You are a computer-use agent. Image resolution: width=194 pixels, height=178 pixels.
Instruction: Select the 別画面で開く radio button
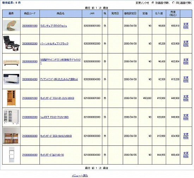153,2
